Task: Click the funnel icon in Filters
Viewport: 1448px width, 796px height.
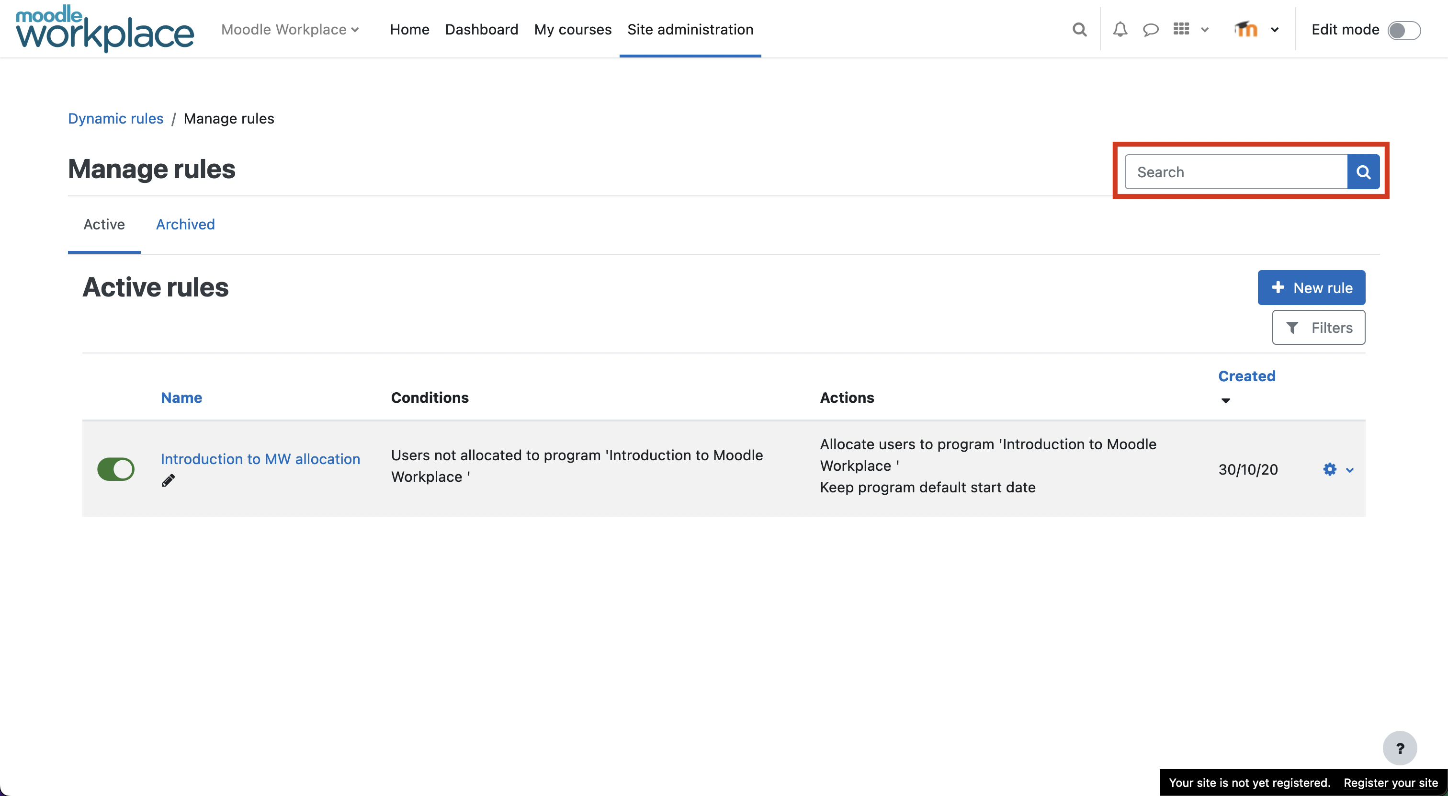Action: pos(1292,328)
